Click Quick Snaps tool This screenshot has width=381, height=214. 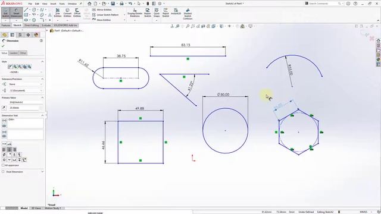[157, 12]
